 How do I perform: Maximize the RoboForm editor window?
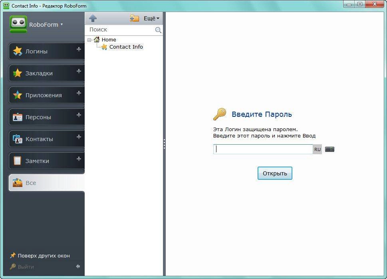(360, 4)
